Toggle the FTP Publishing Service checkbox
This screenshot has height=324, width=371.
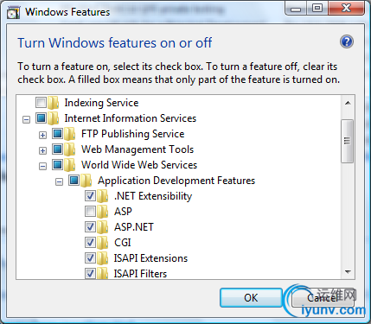[x=57, y=133]
